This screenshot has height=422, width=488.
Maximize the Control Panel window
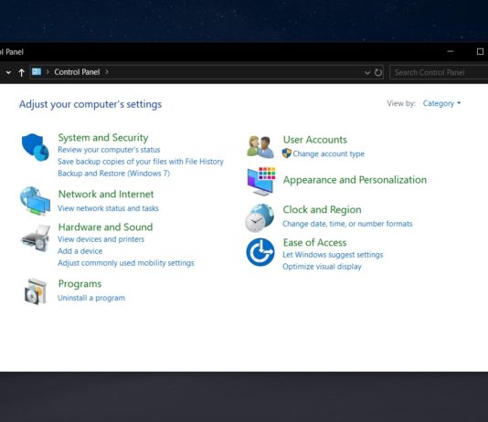coord(480,52)
